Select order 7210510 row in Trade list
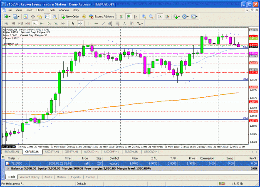 tap(131, 163)
